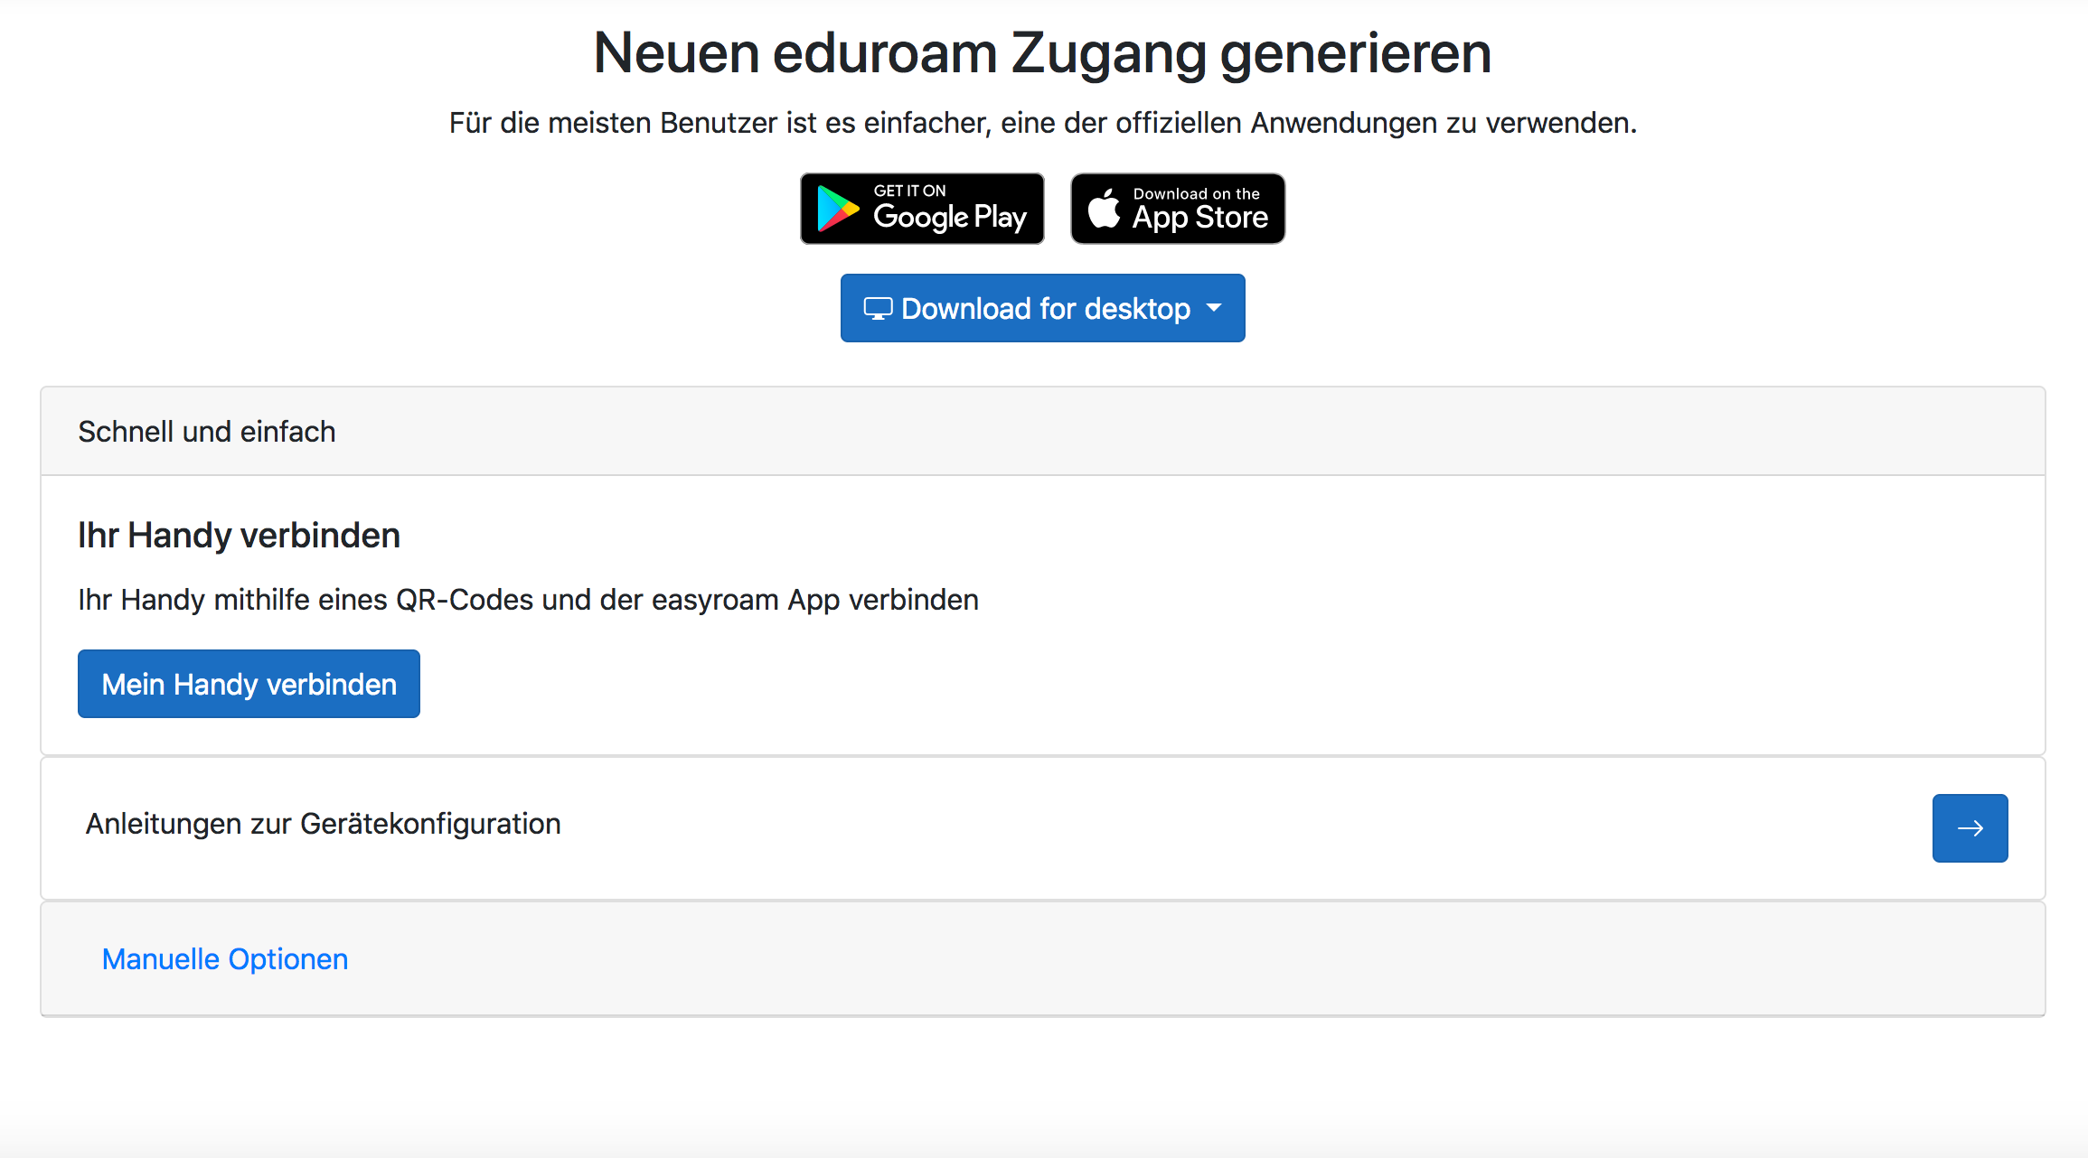Open Anleitungen zur Gerätekonfiguration row
This screenshot has height=1158, width=2088.
click(1043, 827)
